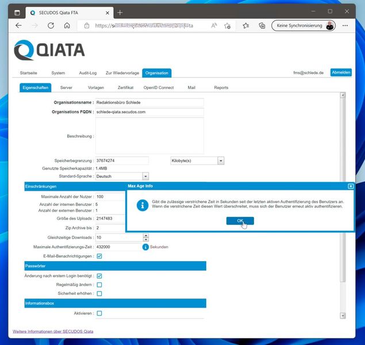Close the Max Age Info dialog with X
This screenshot has width=365, height=345.
click(x=350, y=186)
